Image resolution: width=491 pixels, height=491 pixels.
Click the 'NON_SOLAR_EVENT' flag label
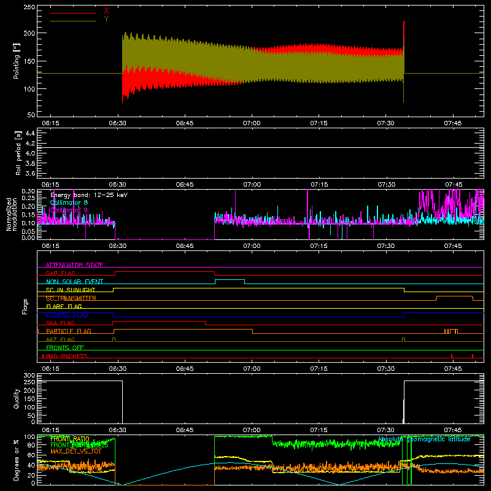click(74, 282)
